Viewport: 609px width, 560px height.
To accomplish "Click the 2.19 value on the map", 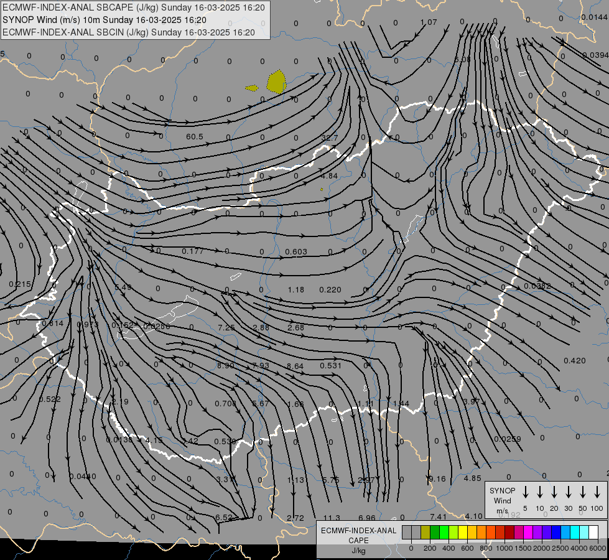I will [120, 402].
